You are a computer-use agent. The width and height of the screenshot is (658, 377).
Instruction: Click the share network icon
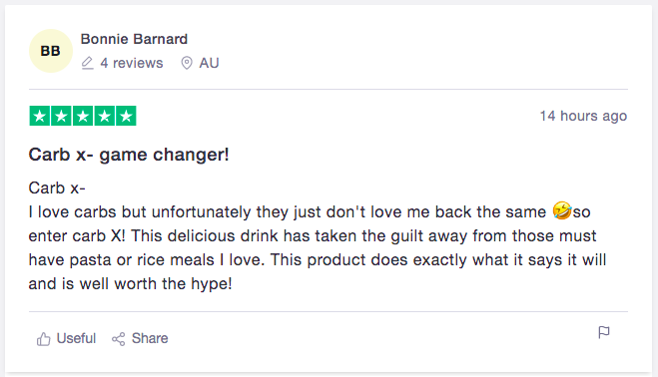119,339
